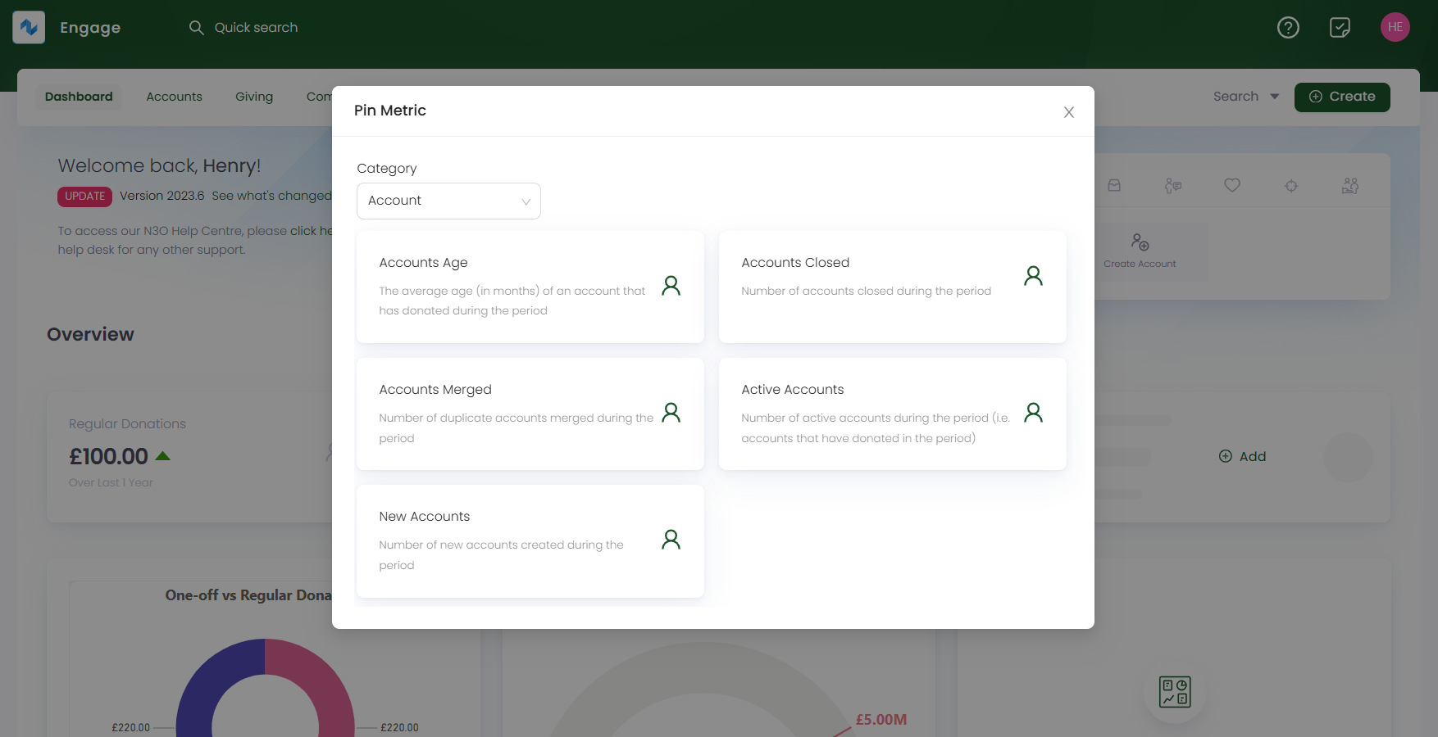Select the people group icon in shortcuts panel
1438x737 pixels.
1349,186
